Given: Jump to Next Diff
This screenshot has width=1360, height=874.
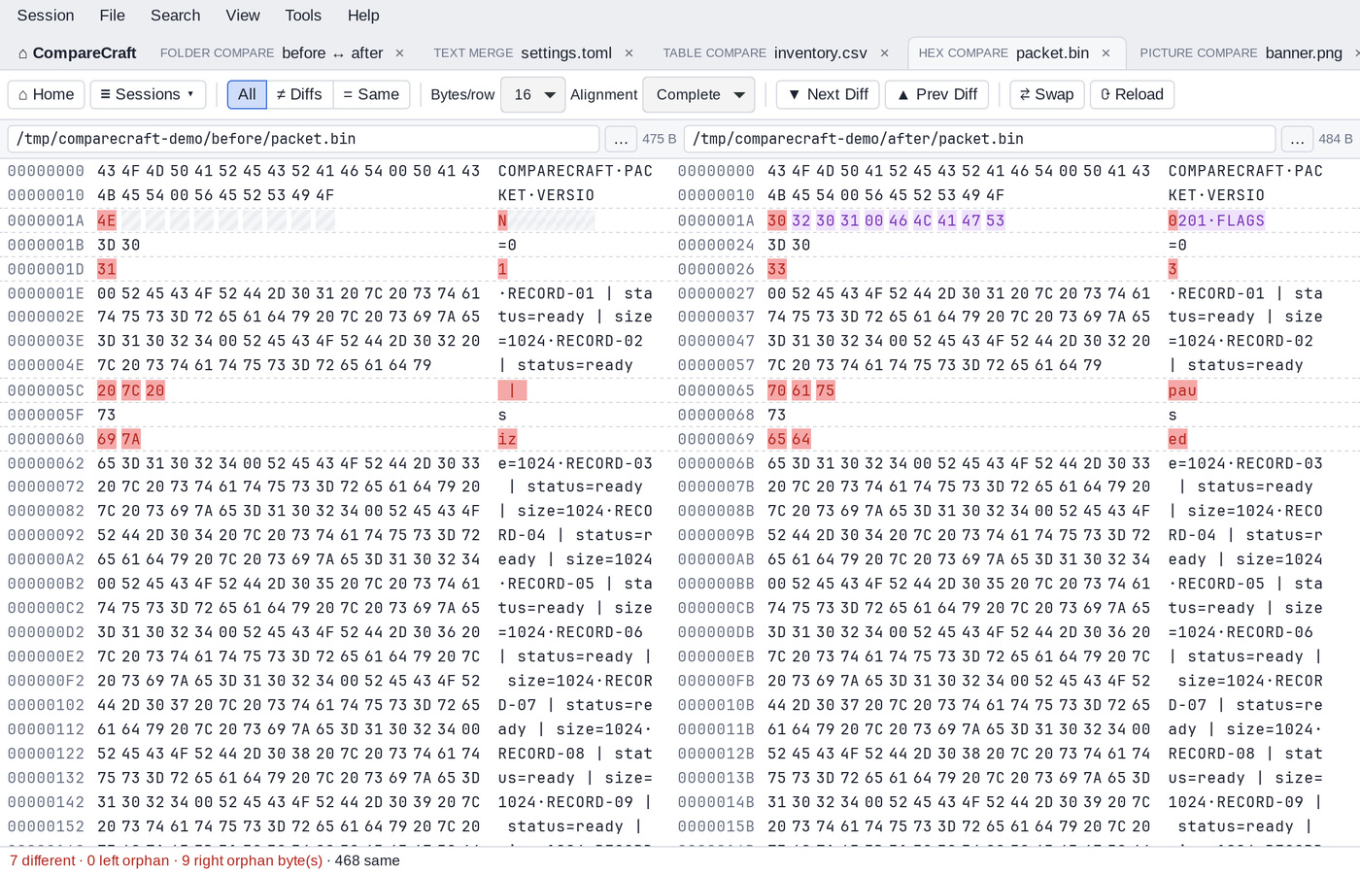Looking at the screenshot, I should (x=829, y=94).
